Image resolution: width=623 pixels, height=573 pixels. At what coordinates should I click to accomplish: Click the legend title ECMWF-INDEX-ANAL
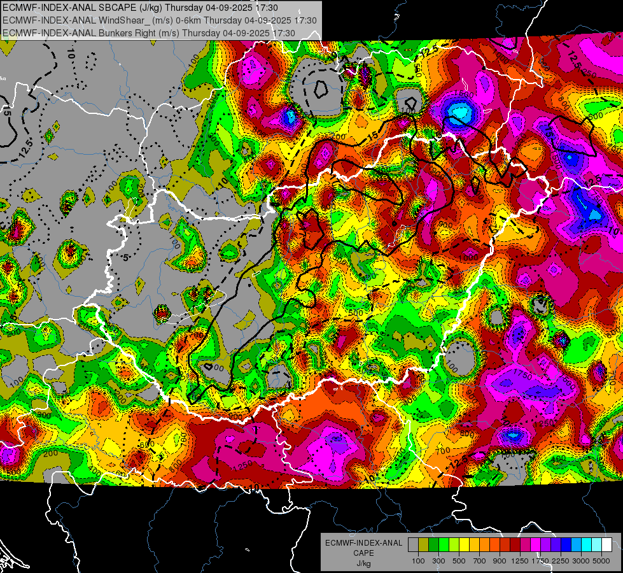(x=363, y=543)
